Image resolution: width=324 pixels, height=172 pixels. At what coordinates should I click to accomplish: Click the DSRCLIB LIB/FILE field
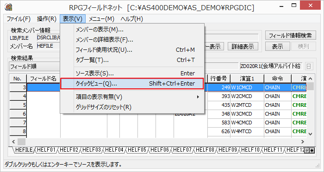[49, 37]
